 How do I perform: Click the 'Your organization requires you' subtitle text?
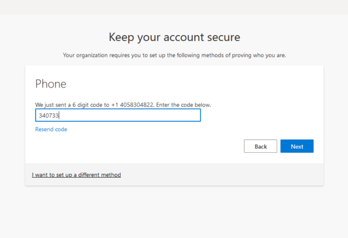(x=174, y=56)
